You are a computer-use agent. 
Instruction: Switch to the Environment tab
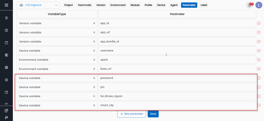[118, 5]
